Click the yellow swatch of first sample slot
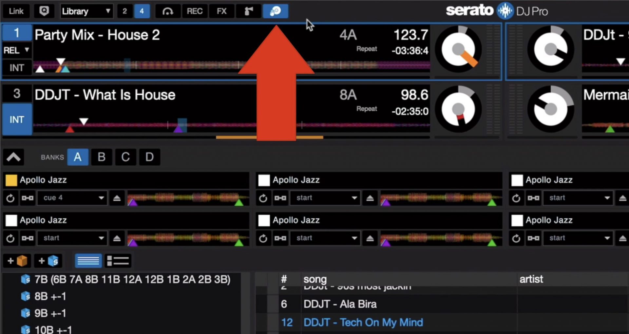The image size is (629, 334). (11, 180)
